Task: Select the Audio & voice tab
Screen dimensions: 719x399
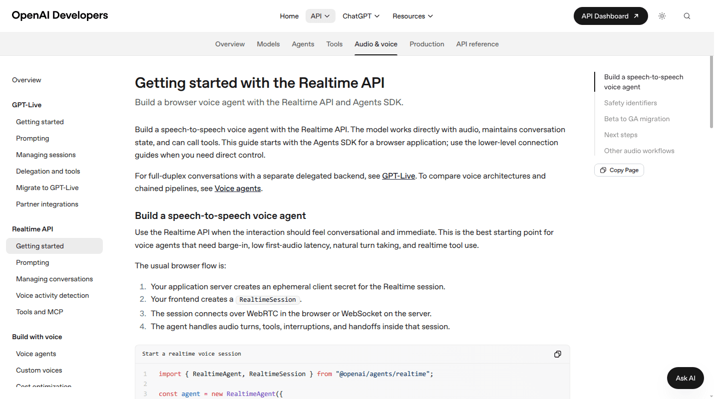Action: tap(376, 44)
